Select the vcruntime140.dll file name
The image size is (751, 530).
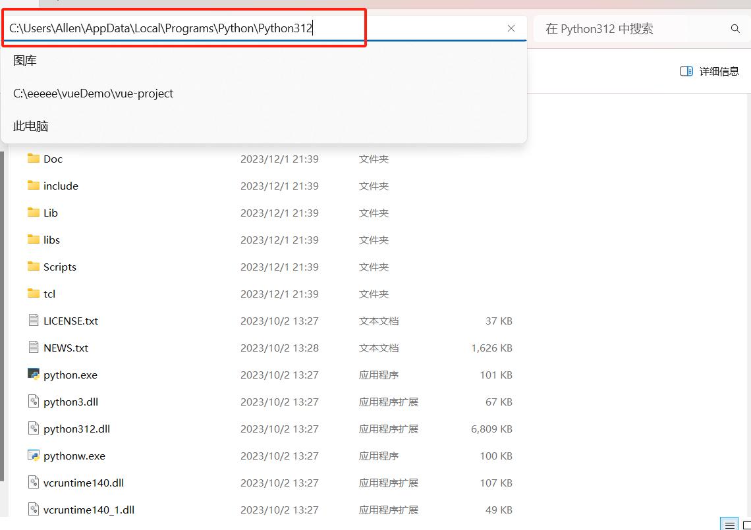point(84,483)
